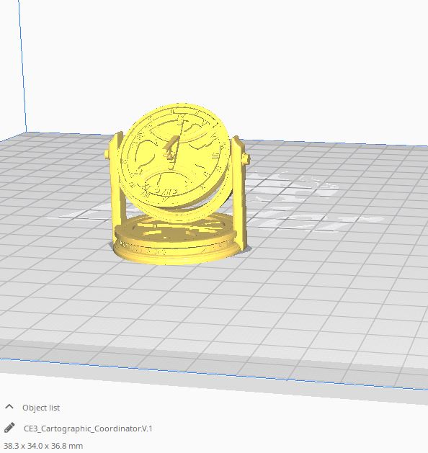Click the left pivot knob on the model

click(x=107, y=154)
